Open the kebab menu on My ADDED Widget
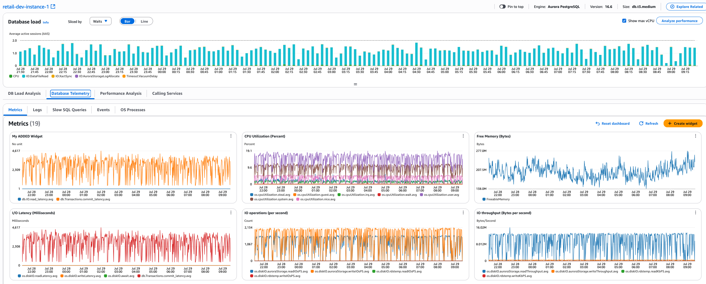This screenshot has width=706, height=284. [x=231, y=136]
